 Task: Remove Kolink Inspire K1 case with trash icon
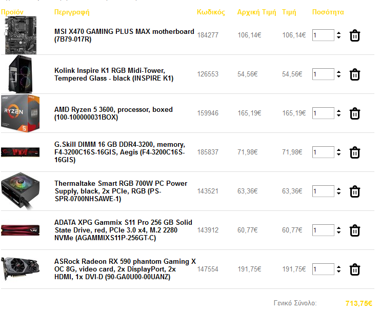pos(354,74)
